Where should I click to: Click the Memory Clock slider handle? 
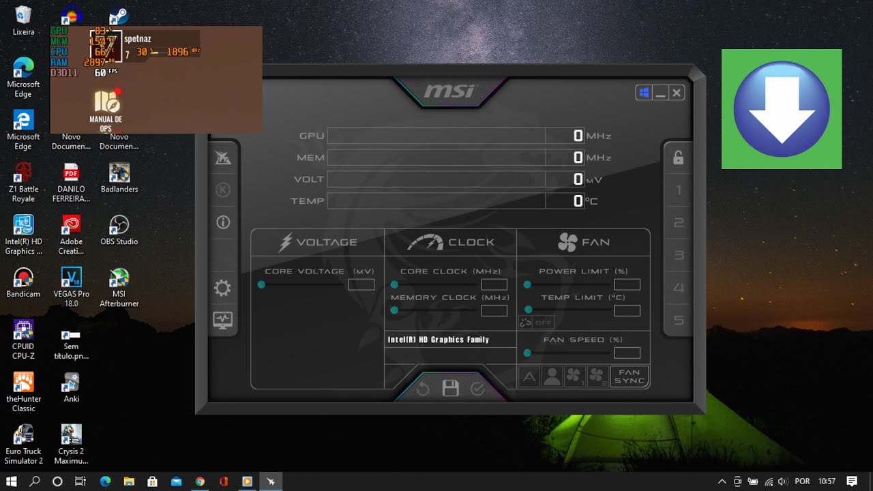[394, 310]
